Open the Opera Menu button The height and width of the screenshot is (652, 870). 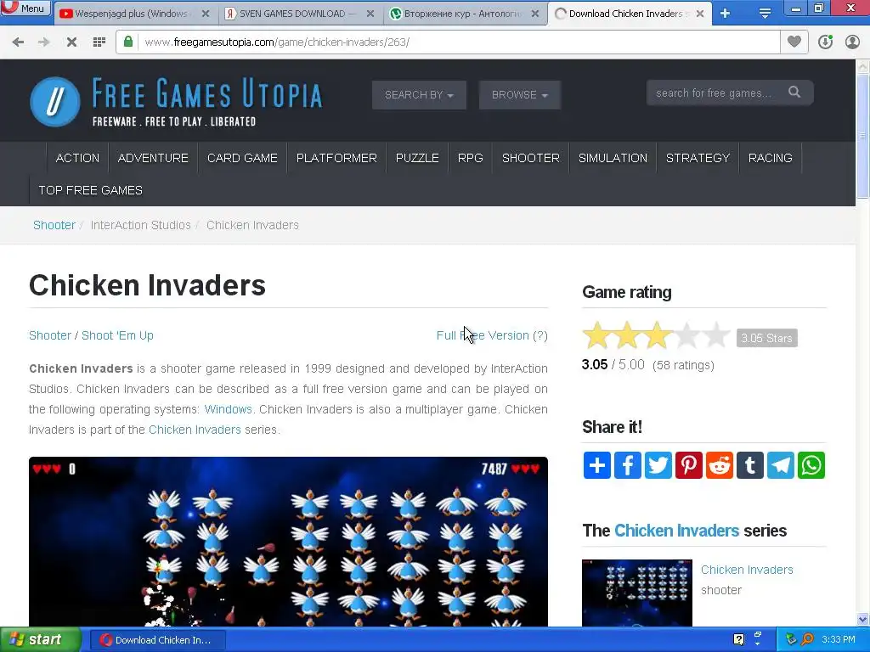[x=25, y=8]
